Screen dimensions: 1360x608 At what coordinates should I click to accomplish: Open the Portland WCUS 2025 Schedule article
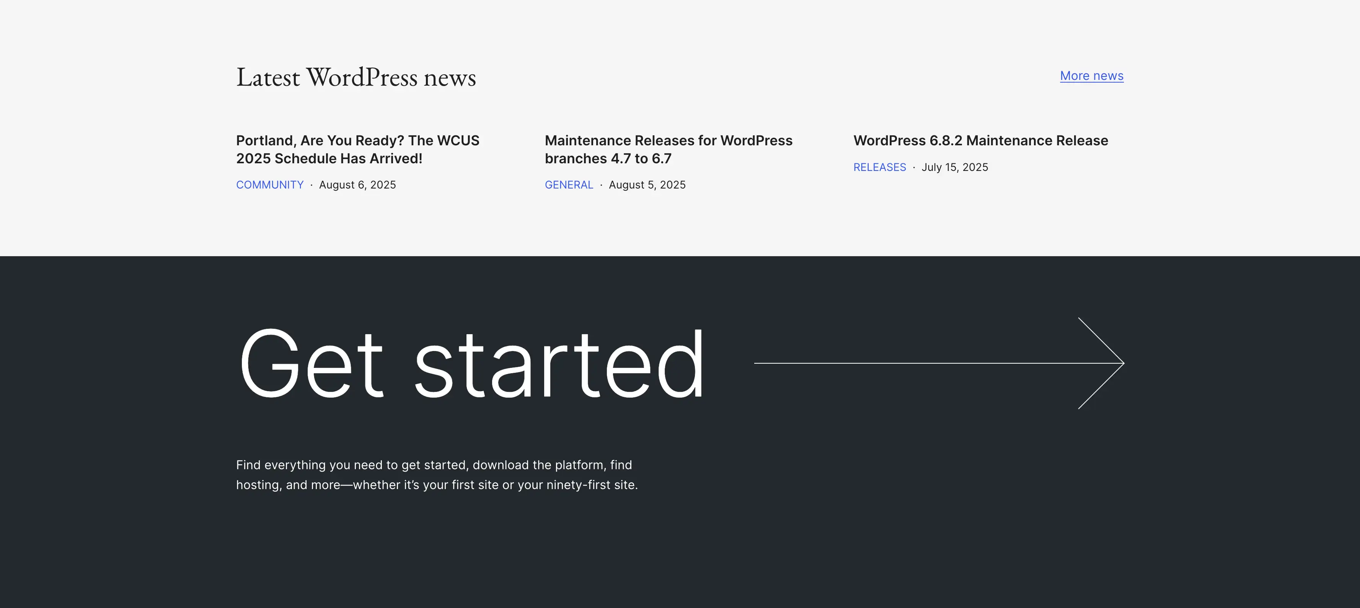357,150
